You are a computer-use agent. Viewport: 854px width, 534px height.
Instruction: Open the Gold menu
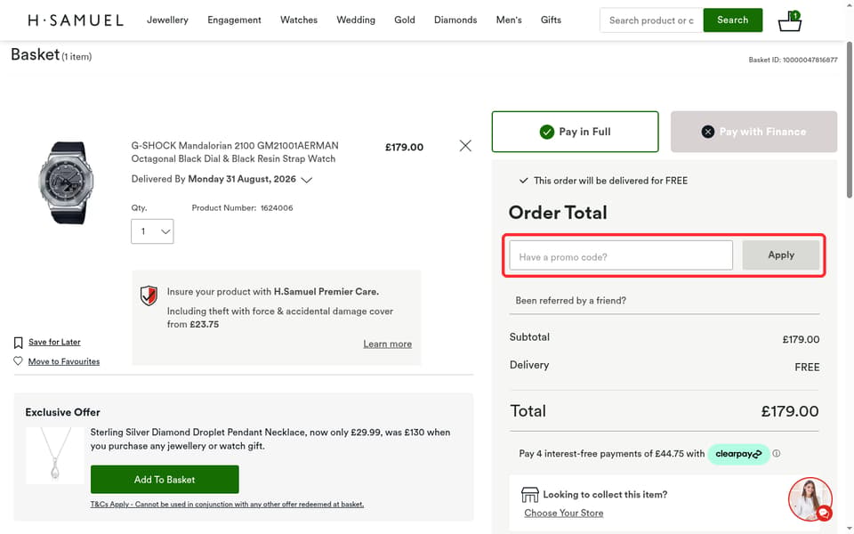(405, 20)
